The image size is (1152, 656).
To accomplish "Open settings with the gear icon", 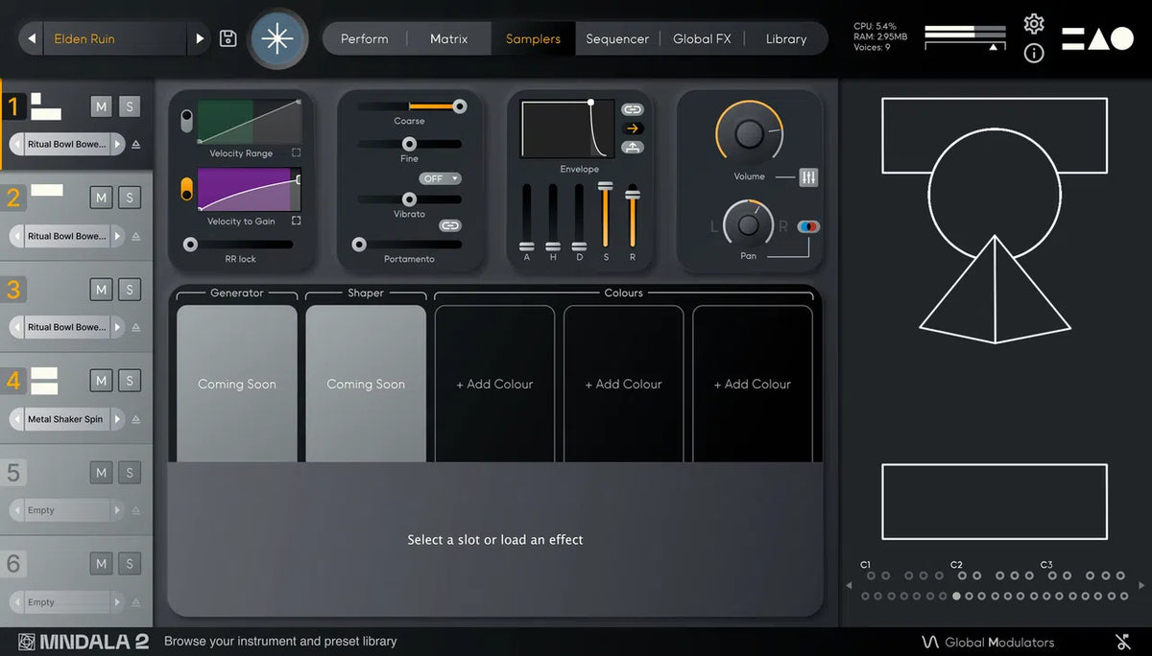I will 1034,24.
